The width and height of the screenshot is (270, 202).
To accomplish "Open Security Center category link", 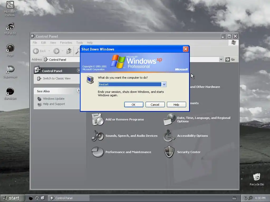I will pos(189,152).
